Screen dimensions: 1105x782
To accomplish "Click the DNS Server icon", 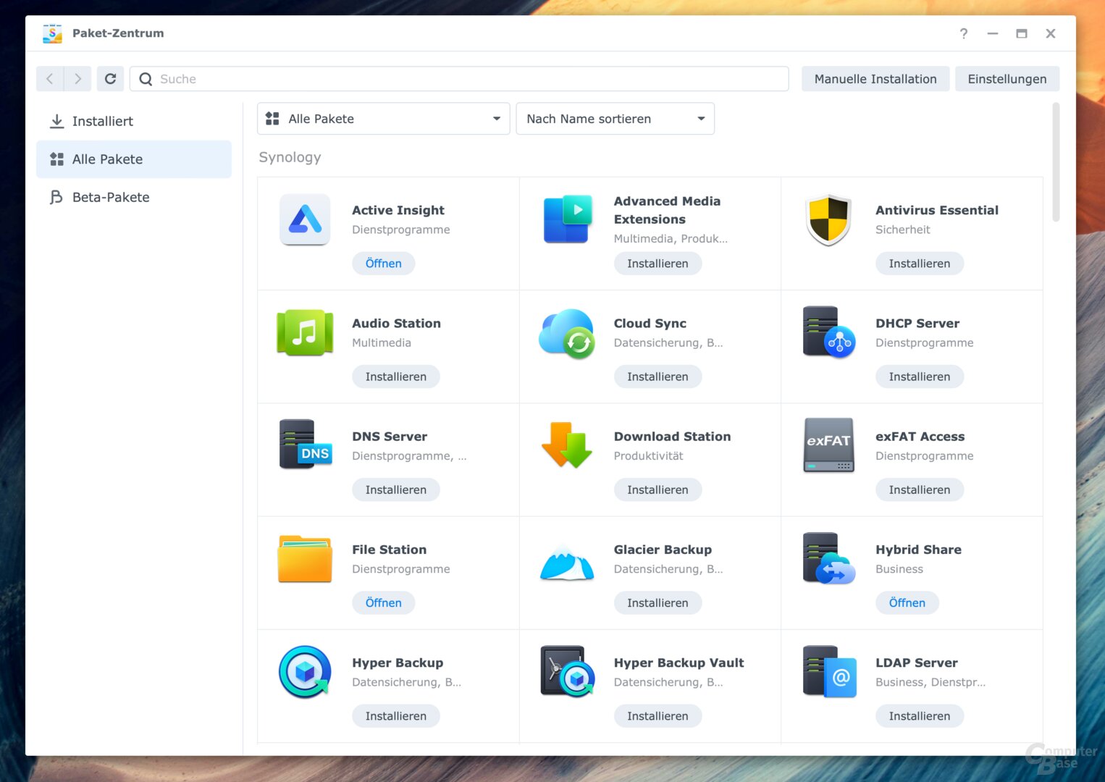I will click(x=305, y=445).
